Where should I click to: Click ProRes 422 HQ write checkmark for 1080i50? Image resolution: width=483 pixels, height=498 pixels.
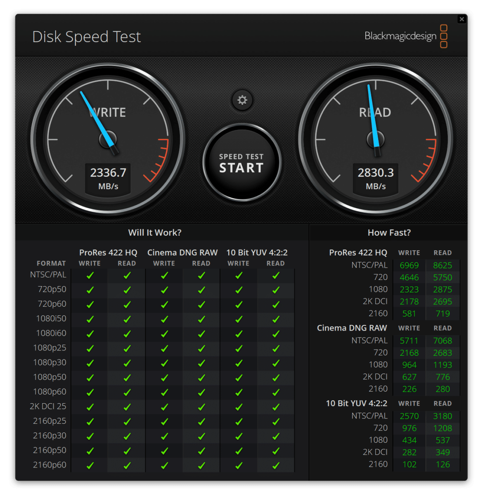pyautogui.click(x=90, y=319)
